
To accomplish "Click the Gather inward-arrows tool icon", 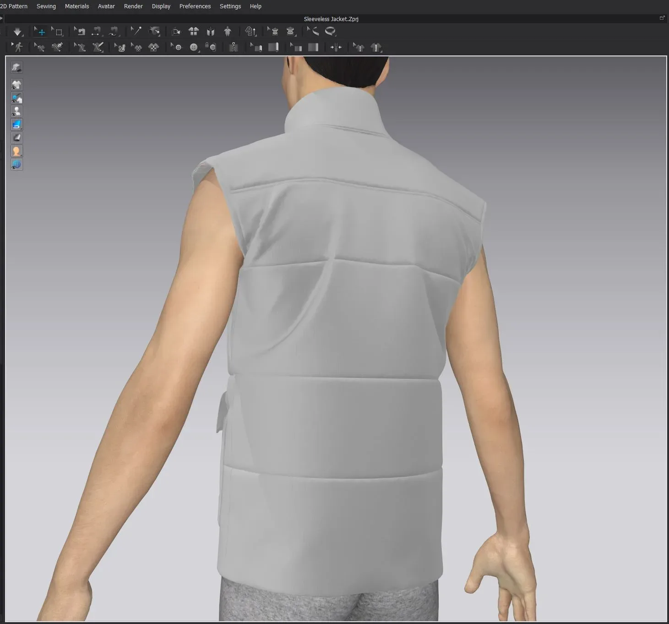I will point(336,47).
